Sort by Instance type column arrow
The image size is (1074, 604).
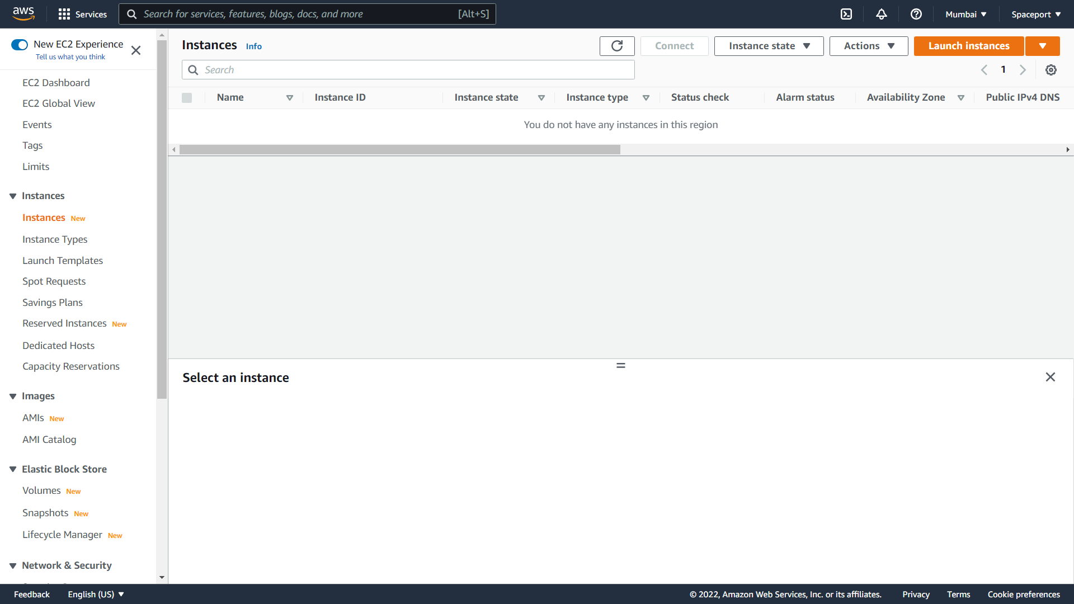point(646,98)
